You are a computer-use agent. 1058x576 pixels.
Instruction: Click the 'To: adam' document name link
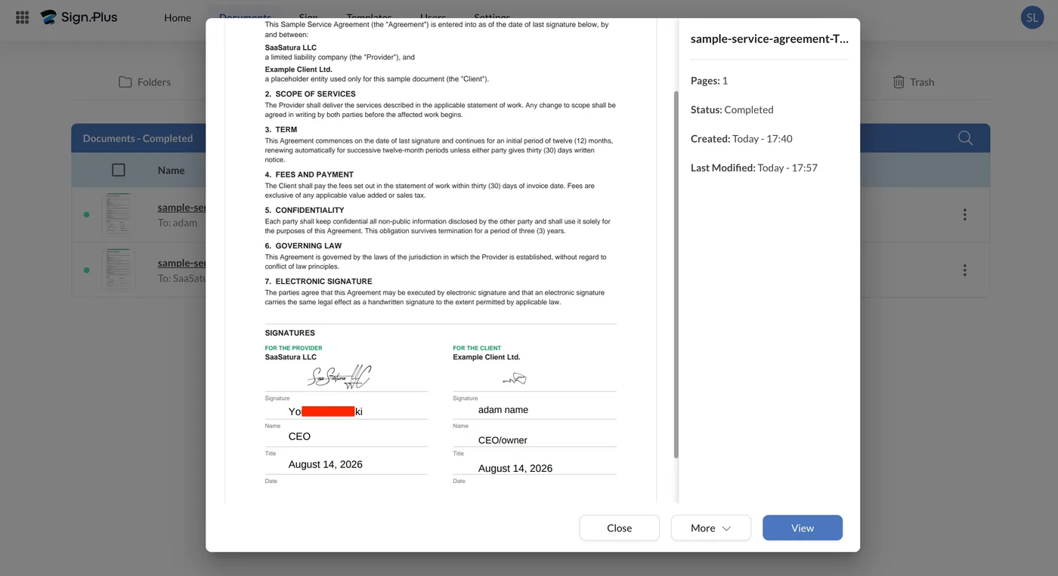coord(182,208)
